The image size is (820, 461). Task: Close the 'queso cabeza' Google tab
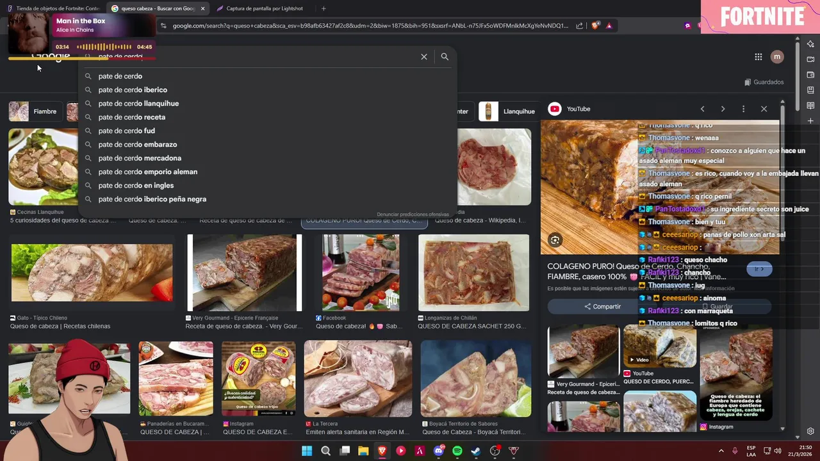point(203,8)
